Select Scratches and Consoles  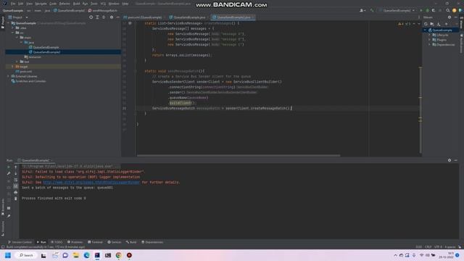coord(28,81)
